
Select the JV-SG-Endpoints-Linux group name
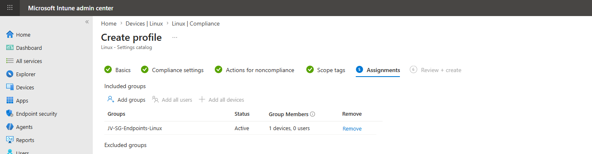135,128
